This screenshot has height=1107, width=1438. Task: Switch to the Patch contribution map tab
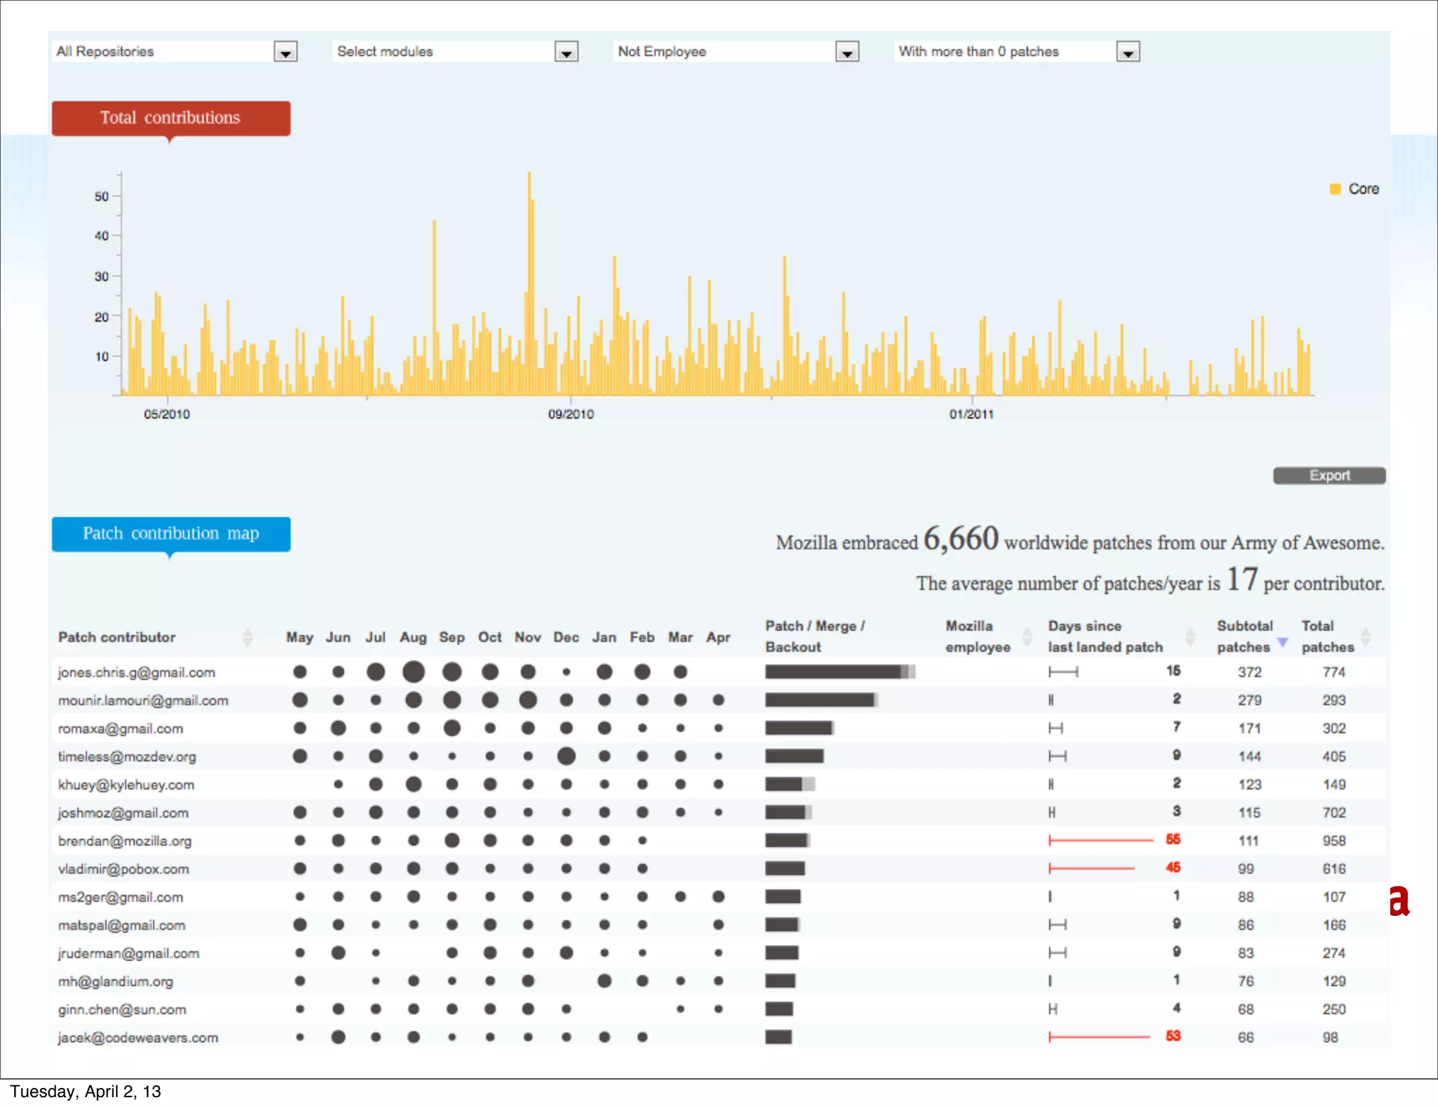[171, 534]
